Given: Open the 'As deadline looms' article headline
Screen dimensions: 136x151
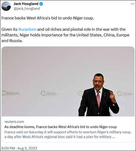Looking at the screenshot, I should [x=61, y=127].
